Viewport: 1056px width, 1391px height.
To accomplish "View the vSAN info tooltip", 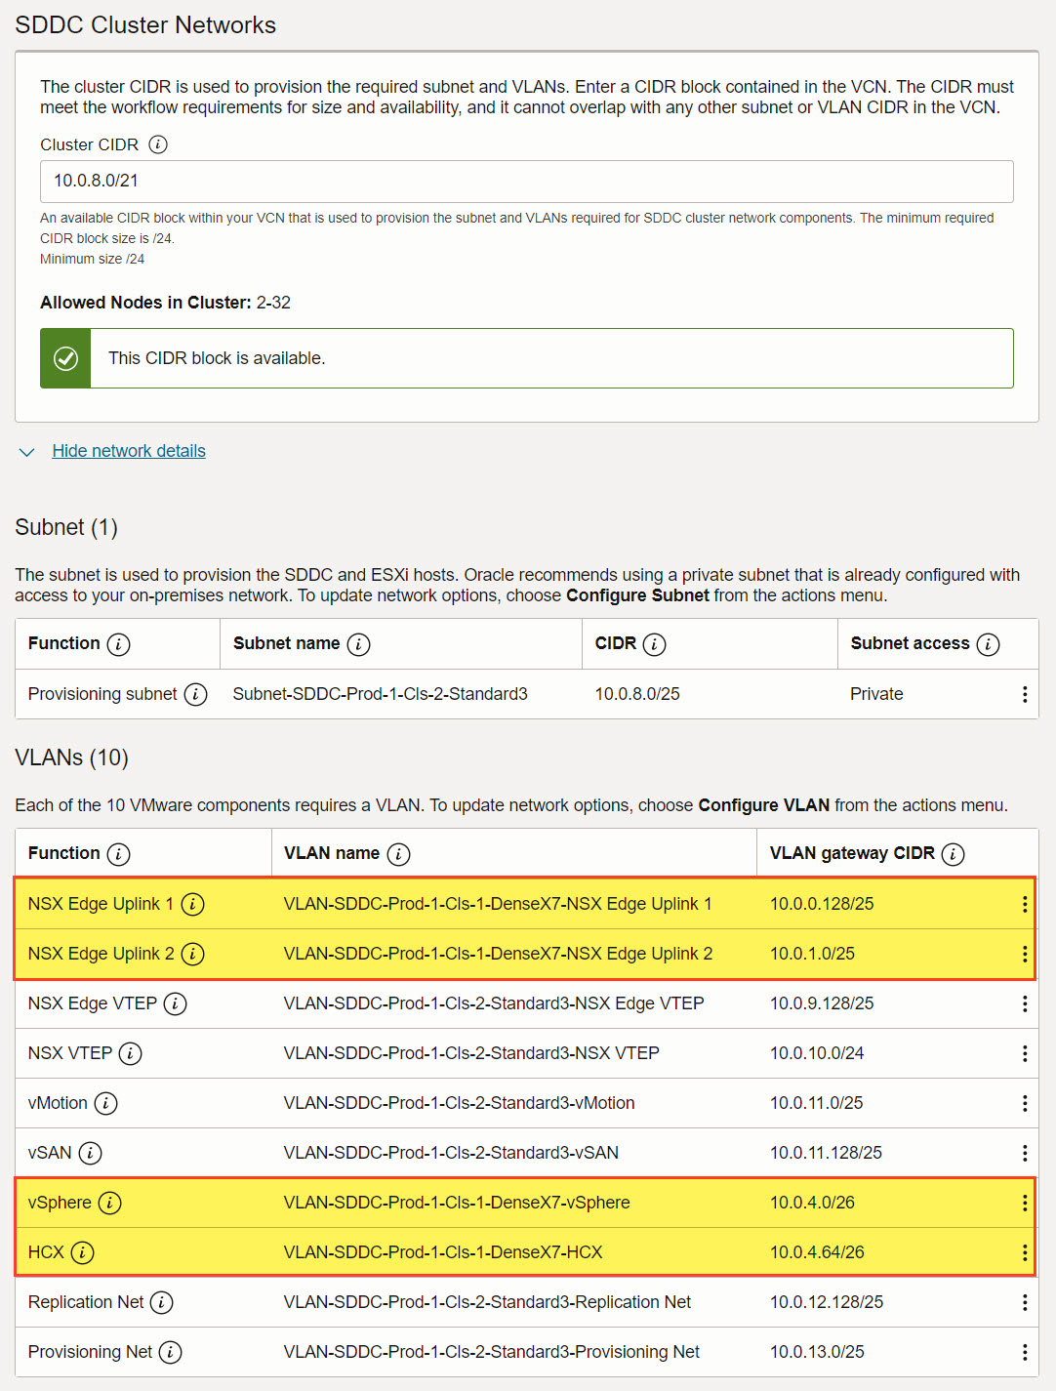I will coord(92,1153).
